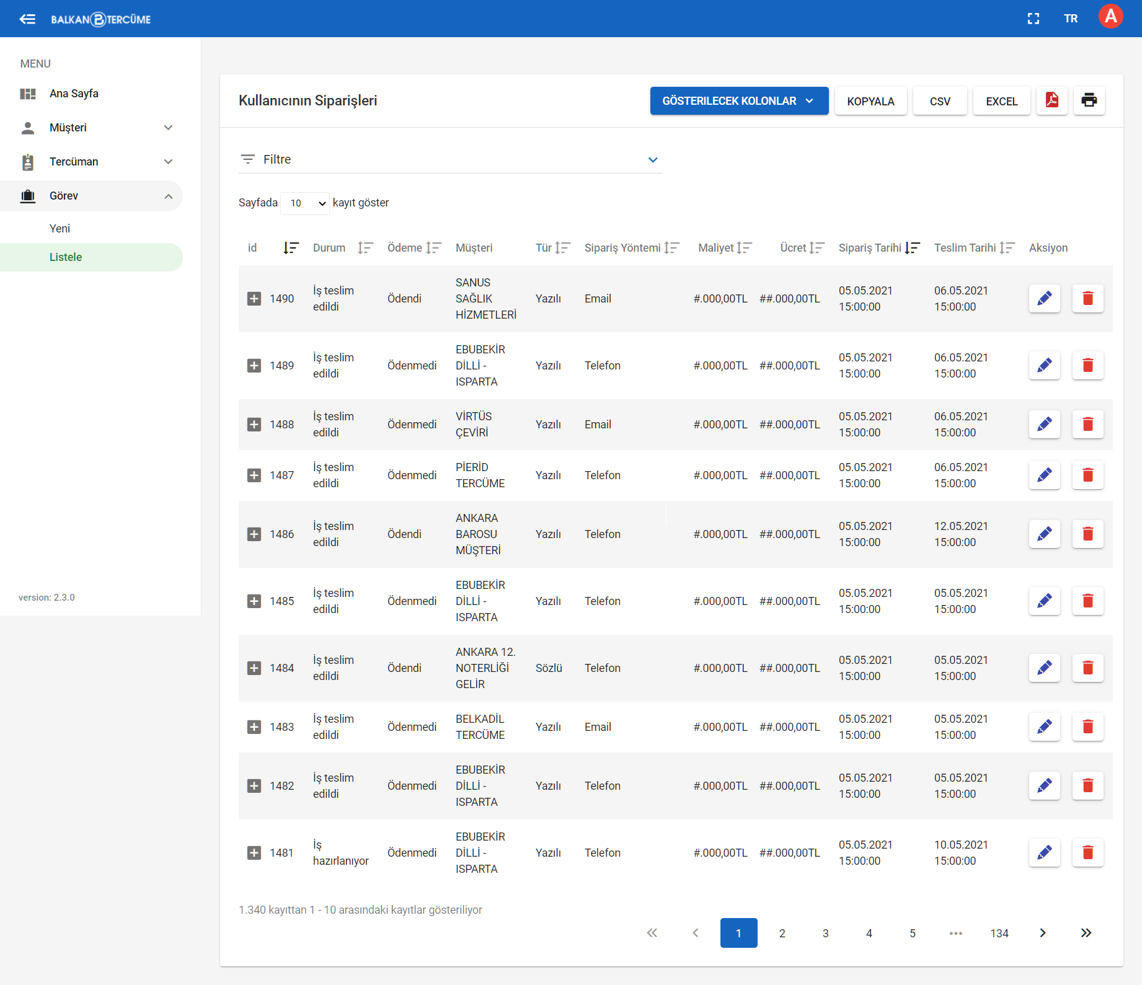Screen dimensions: 1142x985
Task: Edit order 1481 with the pencil icon
Action: [x=1045, y=853]
